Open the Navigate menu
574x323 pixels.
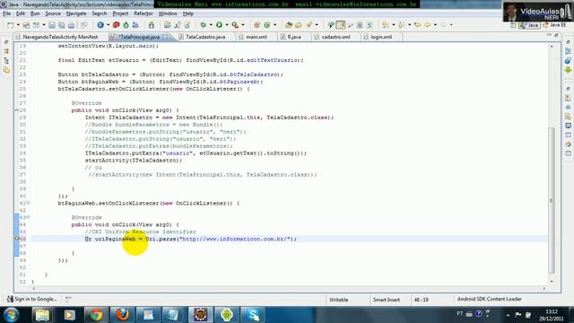[76, 13]
